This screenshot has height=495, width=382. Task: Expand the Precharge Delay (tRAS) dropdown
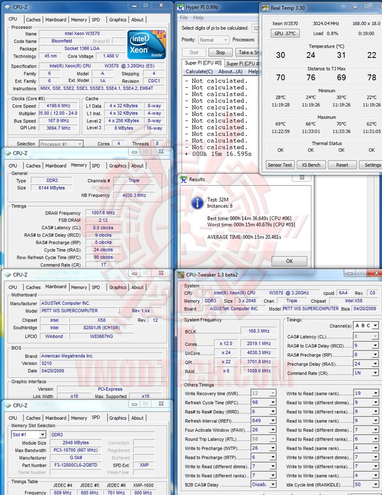click(375, 364)
